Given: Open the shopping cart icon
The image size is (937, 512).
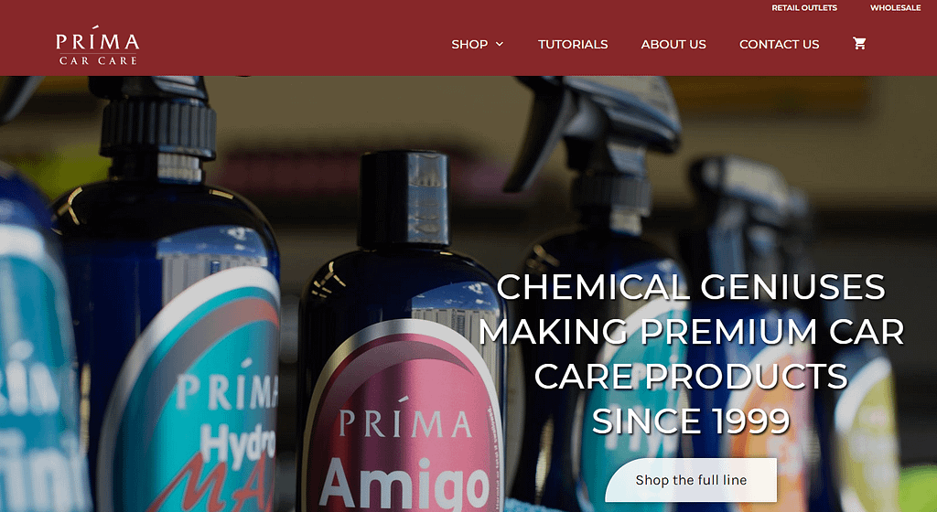Looking at the screenshot, I should [859, 44].
